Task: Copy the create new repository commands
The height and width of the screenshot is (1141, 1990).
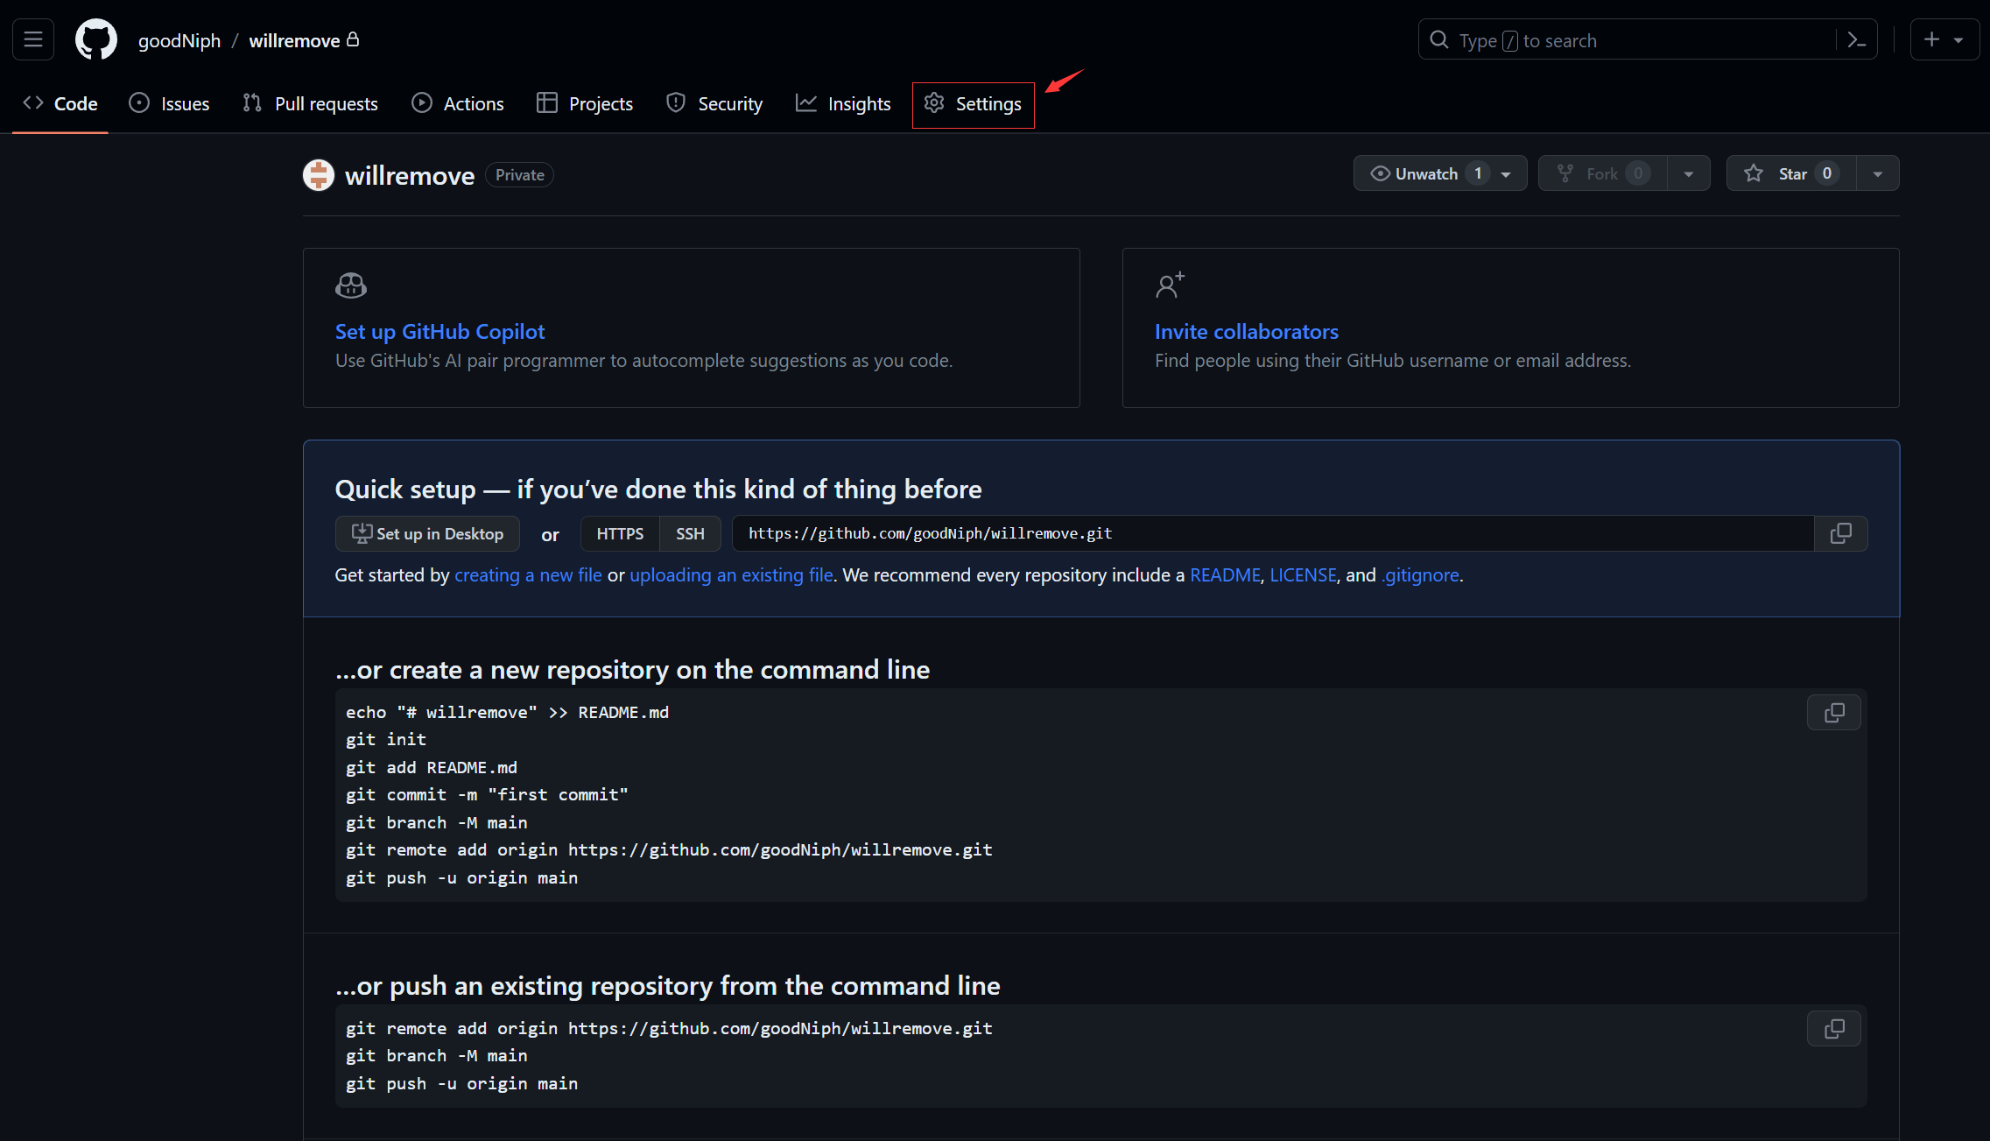Action: (1834, 713)
